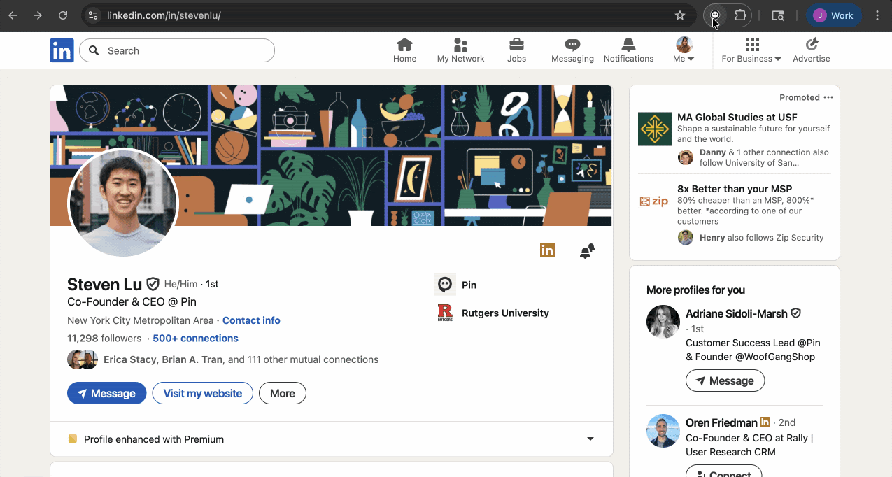
Task: Click the USF Global Studies ad logo
Action: tap(655, 129)
